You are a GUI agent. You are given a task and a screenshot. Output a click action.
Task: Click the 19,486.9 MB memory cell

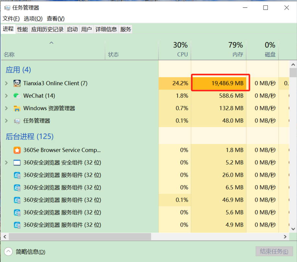218,83
